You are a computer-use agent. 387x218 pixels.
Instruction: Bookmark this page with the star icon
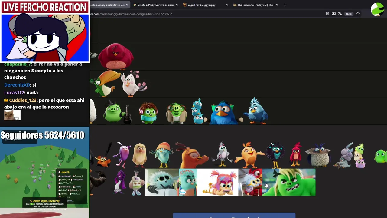358,14
